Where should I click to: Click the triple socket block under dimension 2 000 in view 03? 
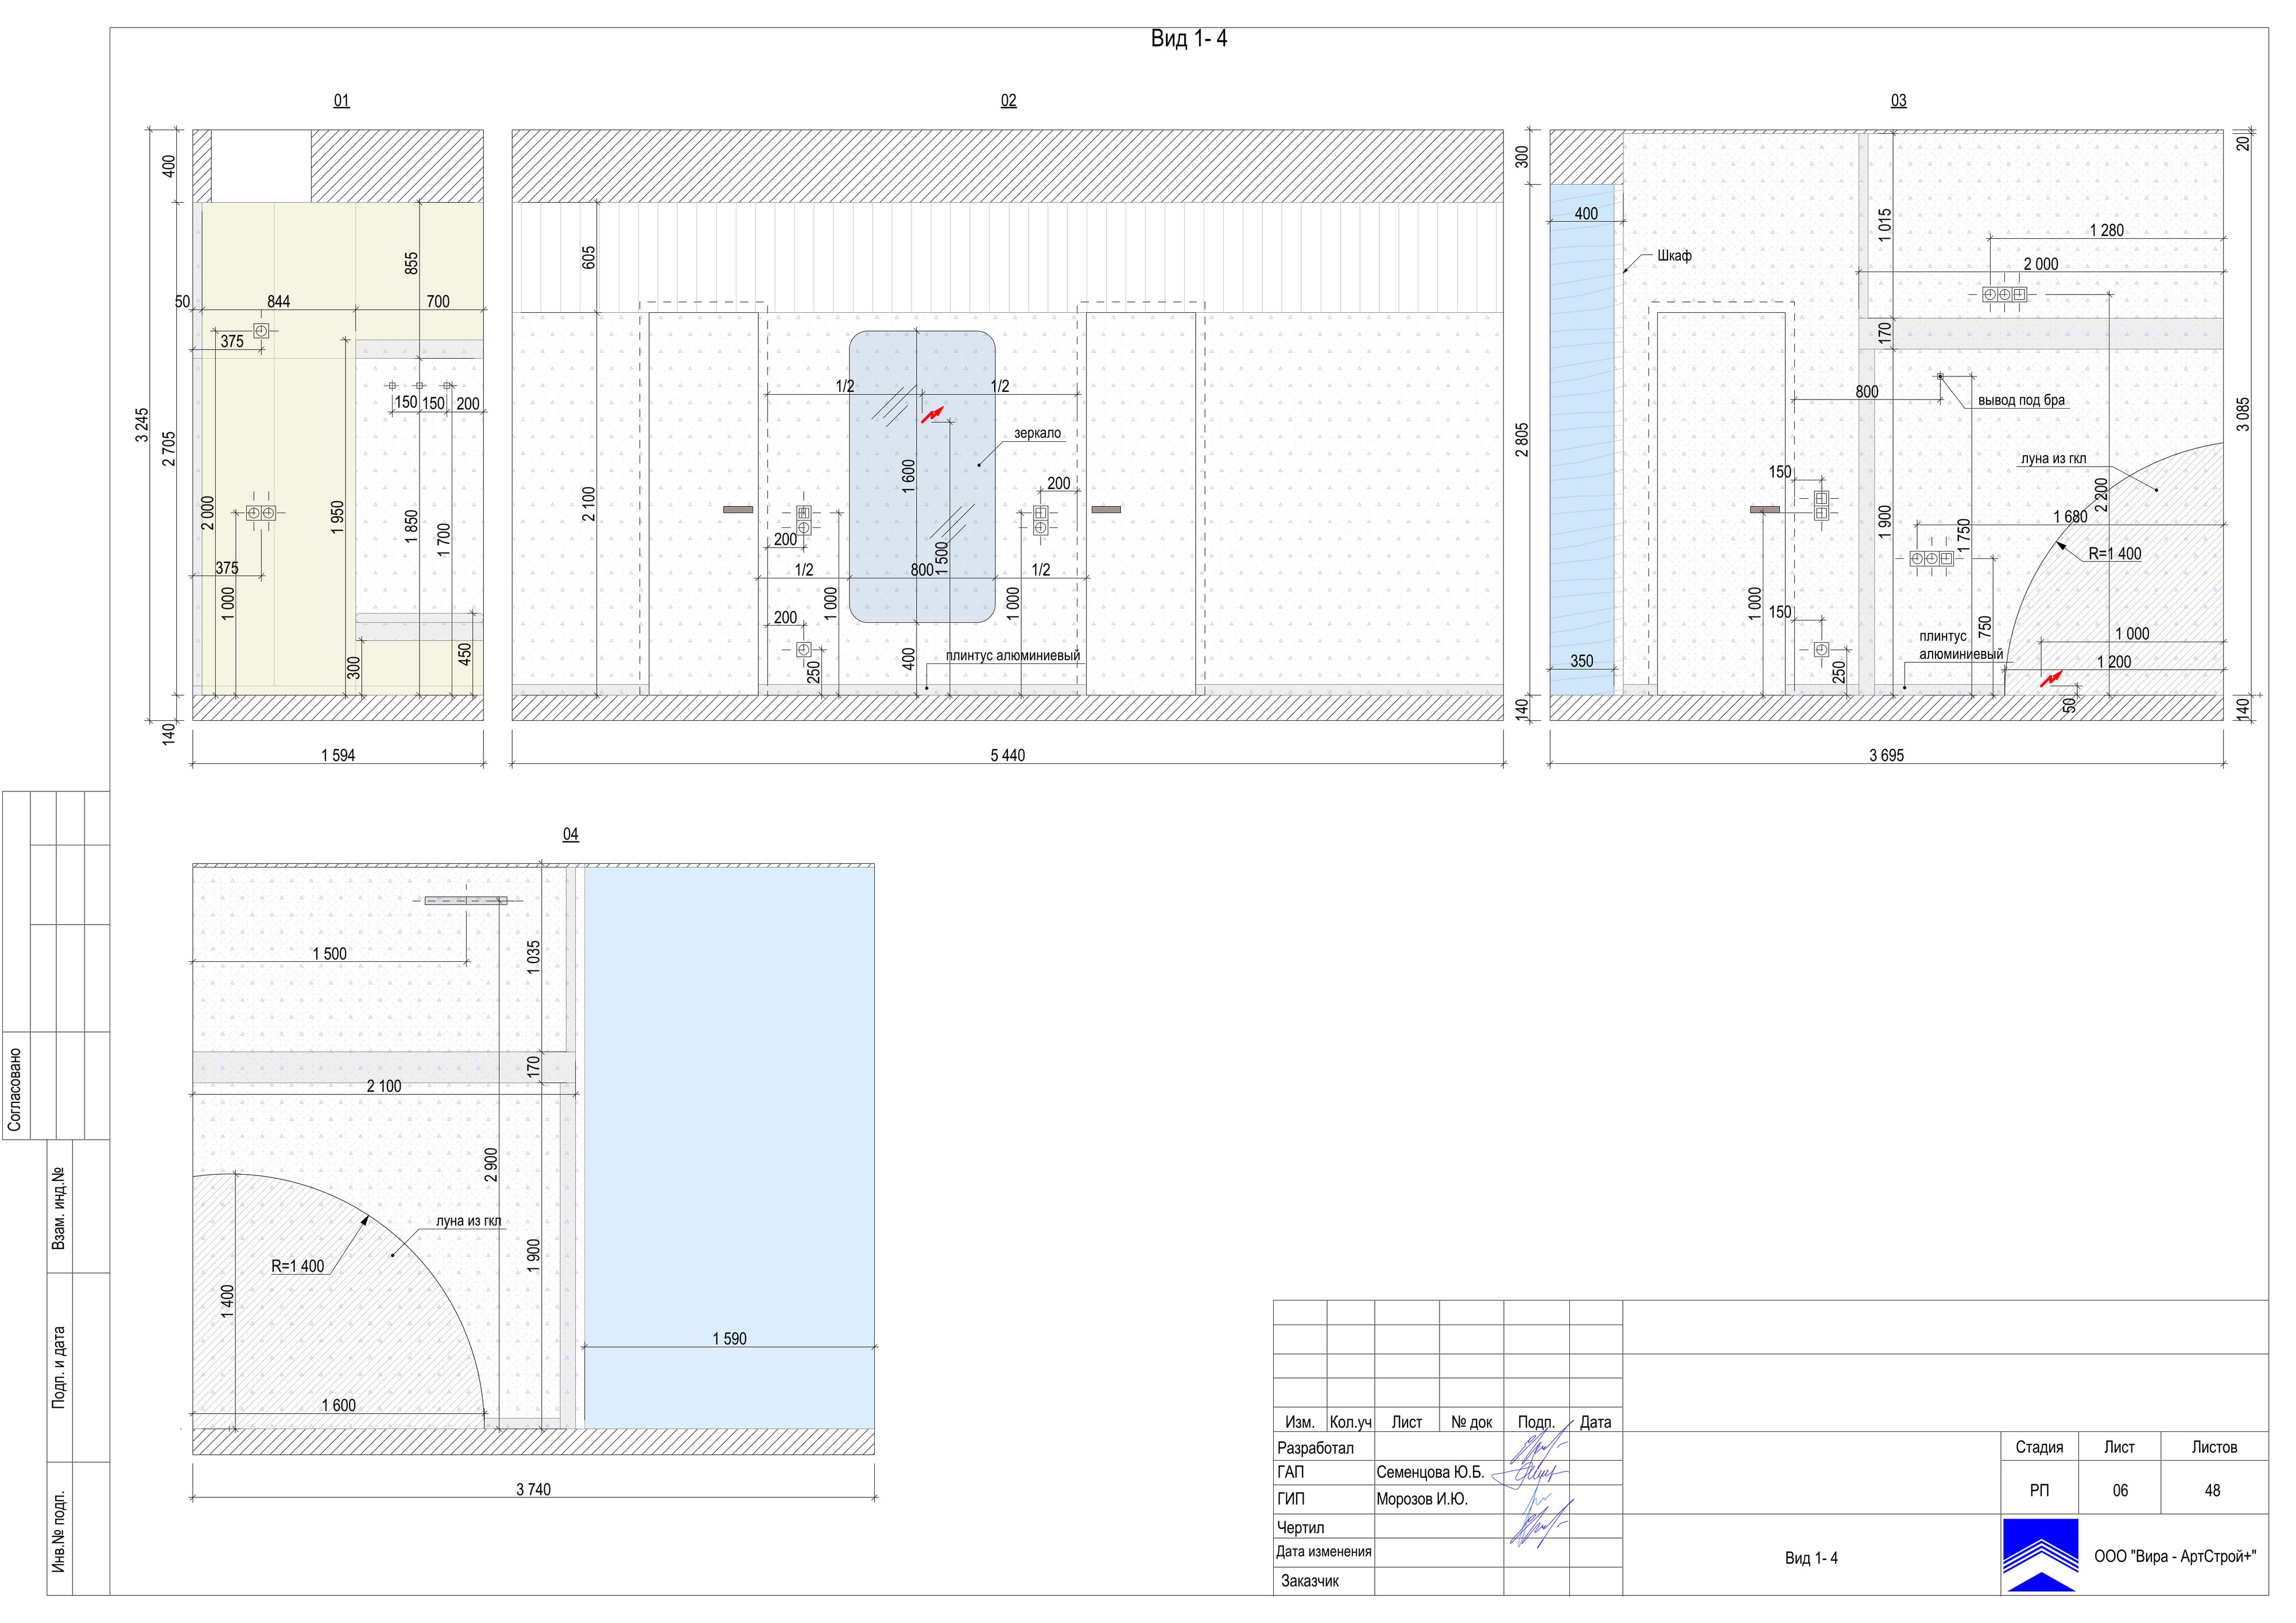coord(2005,295)
